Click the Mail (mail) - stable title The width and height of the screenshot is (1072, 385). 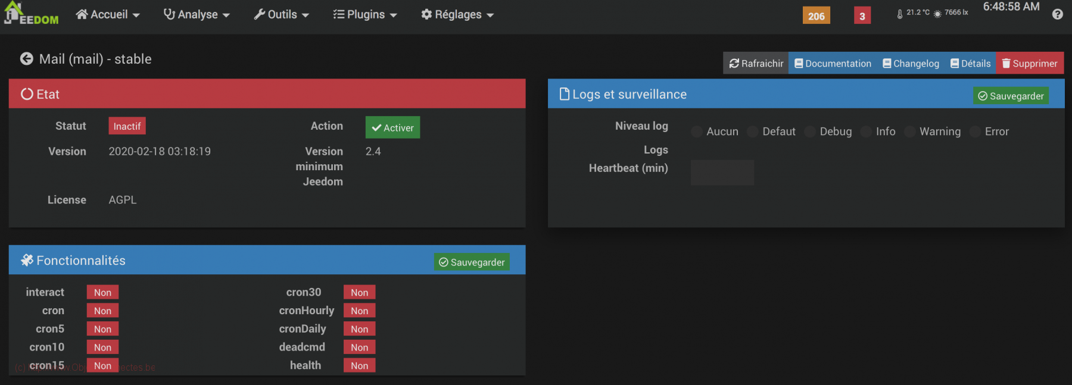[x=95, y=59]
